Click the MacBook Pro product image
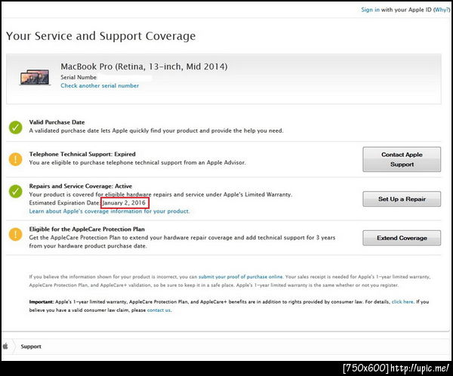The image size is (453, 376). tap(35, 78)
